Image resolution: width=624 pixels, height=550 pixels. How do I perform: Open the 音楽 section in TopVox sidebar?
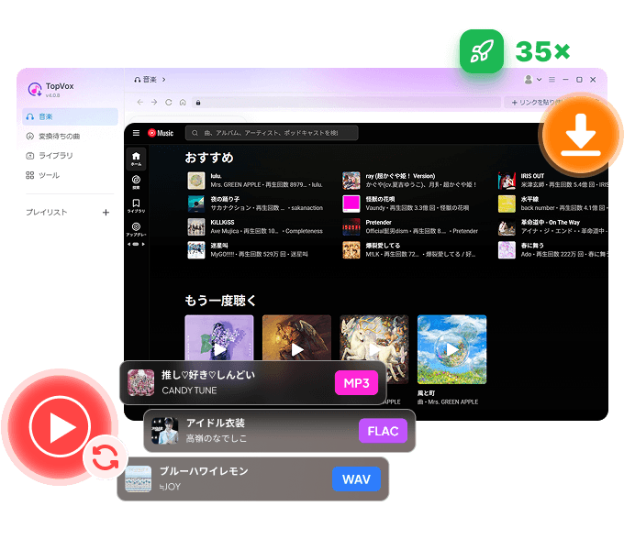70,116
